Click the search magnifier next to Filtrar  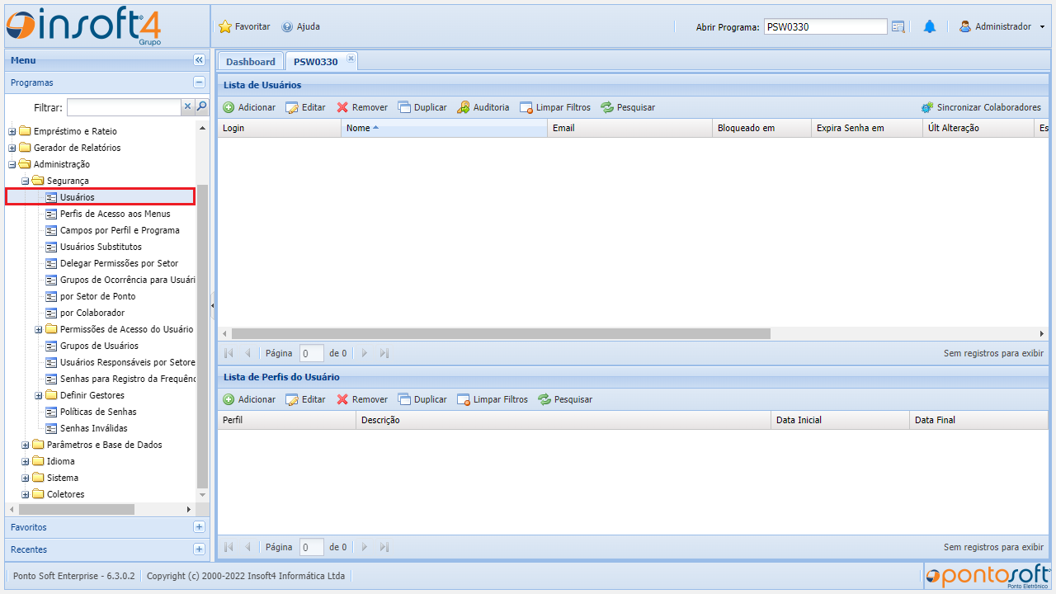[201, 106]
